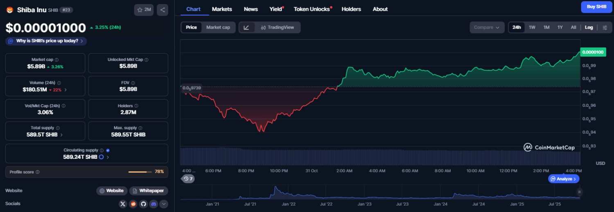This screenshot has width=614, height=212.
Task: Open the About tab
Action: (380, 9)
